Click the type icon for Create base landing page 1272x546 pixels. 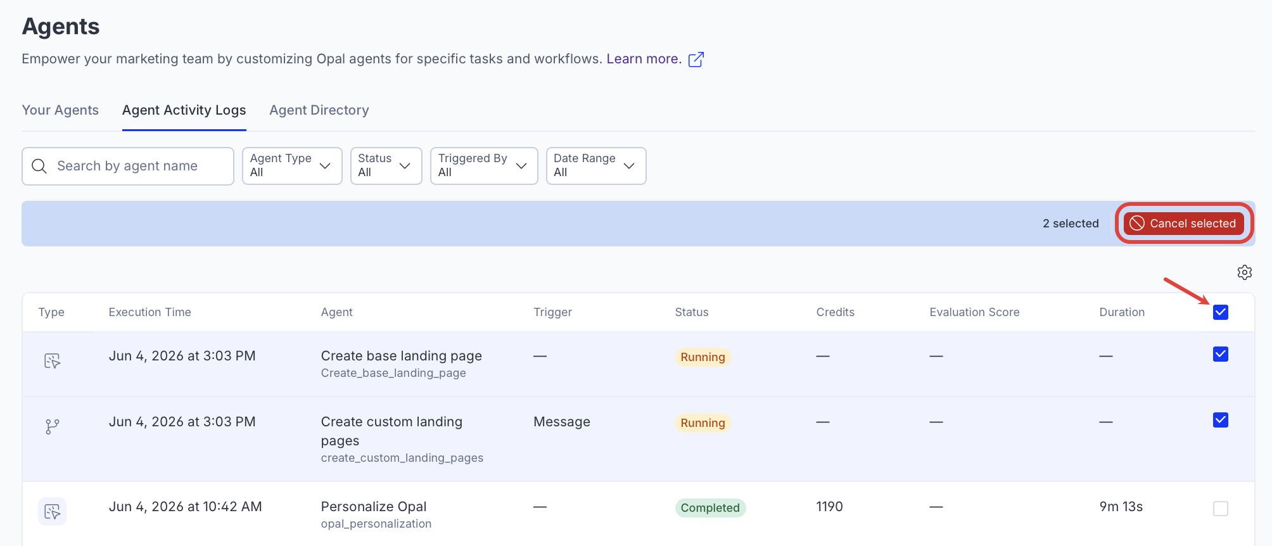(53, 361)
